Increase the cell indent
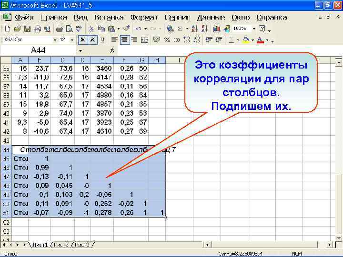This screenshot has height=257, width=343. coord(219,40)
